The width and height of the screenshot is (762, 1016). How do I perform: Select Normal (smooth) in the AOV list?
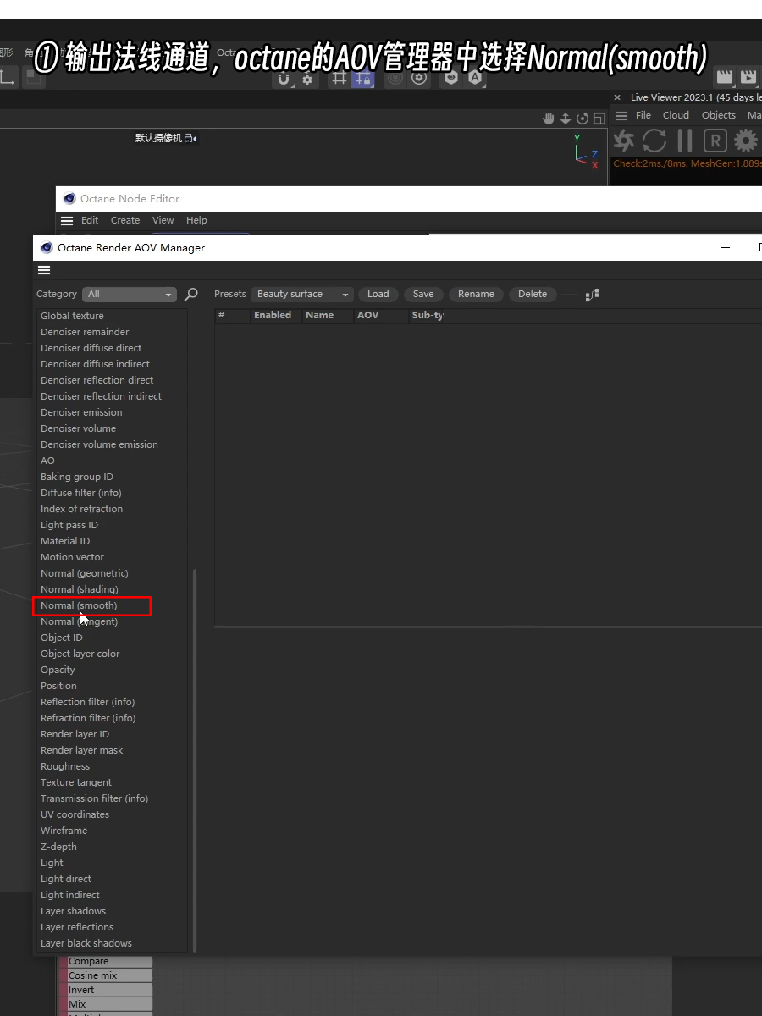[x=79, y=605]
